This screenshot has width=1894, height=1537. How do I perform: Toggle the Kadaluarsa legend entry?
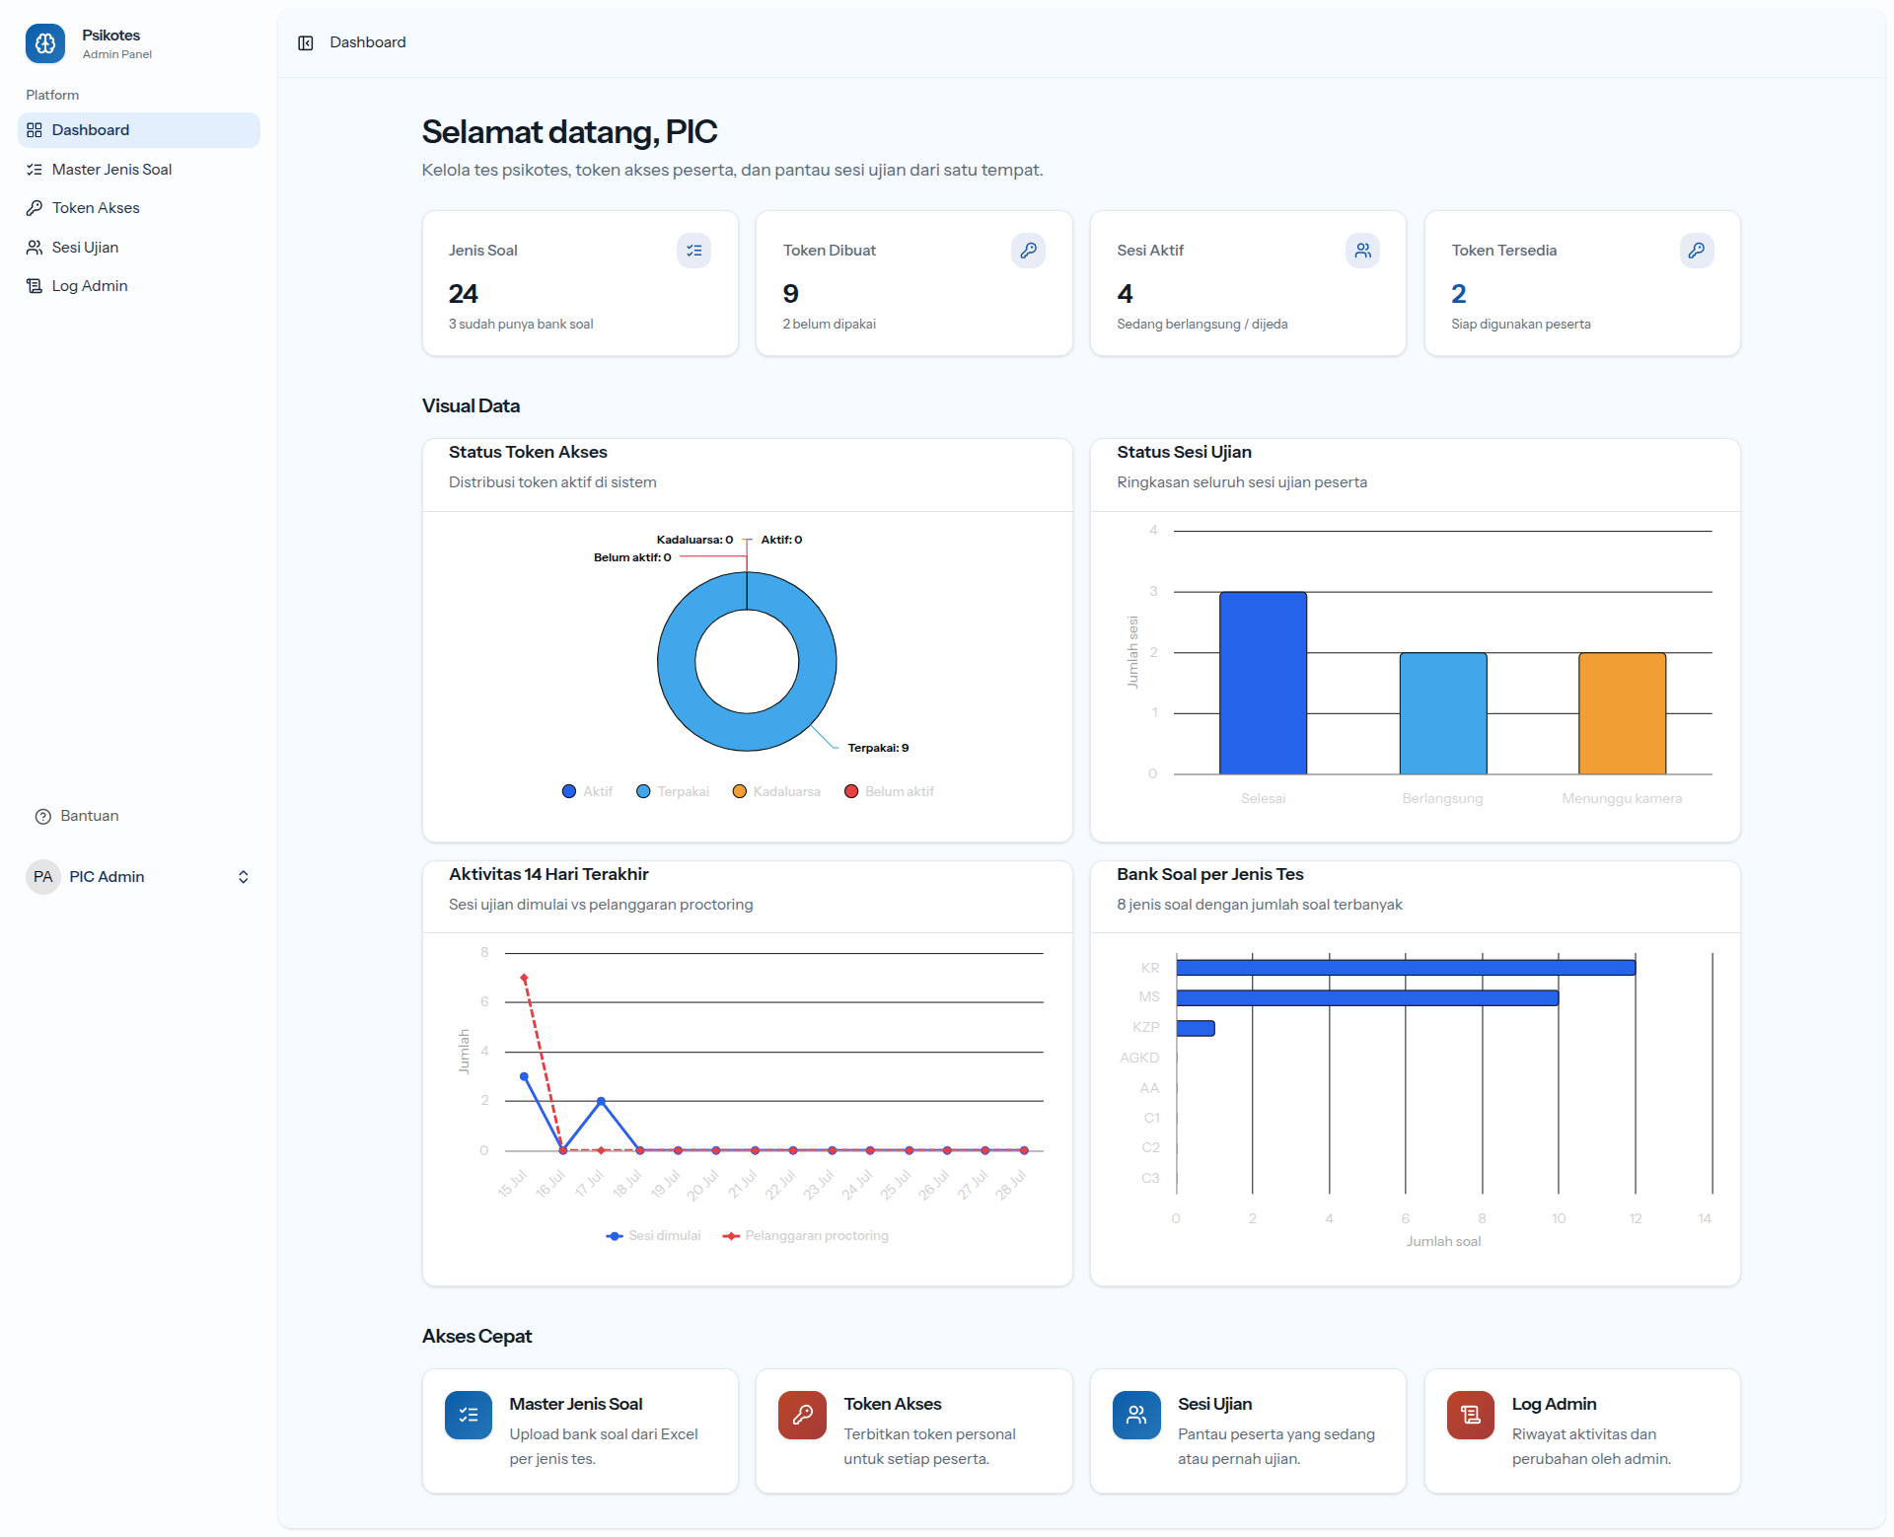[x=776, y=791]
